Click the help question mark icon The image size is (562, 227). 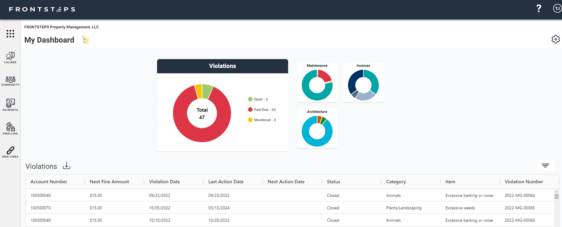click(x=539, y=8)
